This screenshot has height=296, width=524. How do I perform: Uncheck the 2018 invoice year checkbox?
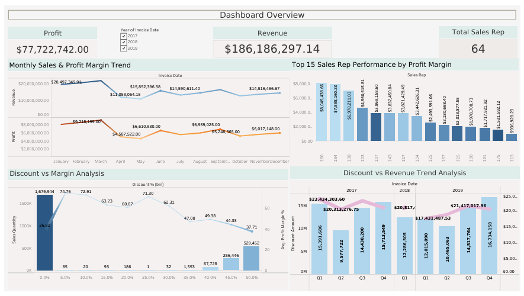click(x=124, y=42)
